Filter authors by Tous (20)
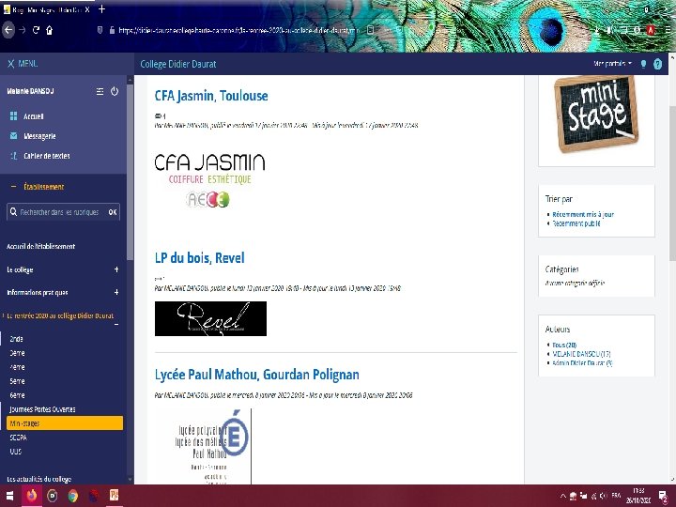 click(x=564, y=345)
